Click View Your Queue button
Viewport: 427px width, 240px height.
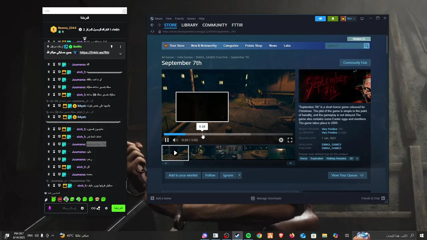[347, 175]
